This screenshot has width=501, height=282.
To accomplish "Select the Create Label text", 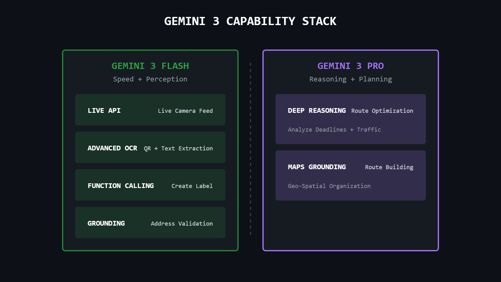I will click(192, 186).
